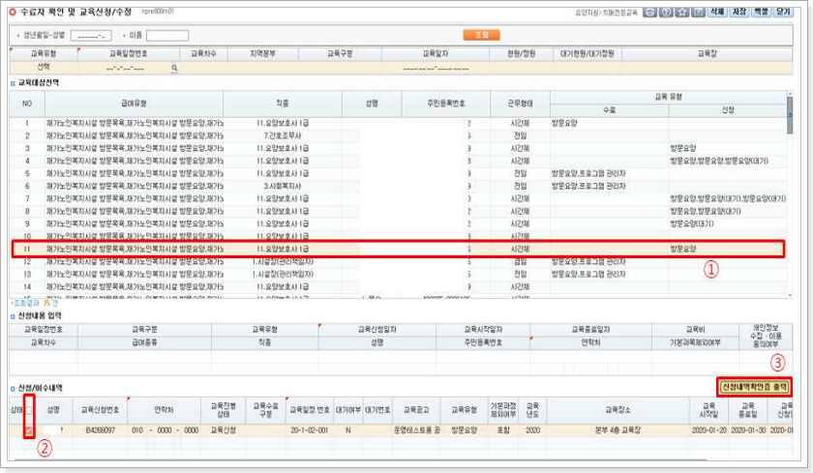The height and width of the screenshot is (473, 813).
Task: Click the 교육장소 cell 본부 4층 교육장
Action: click(618, 430)
